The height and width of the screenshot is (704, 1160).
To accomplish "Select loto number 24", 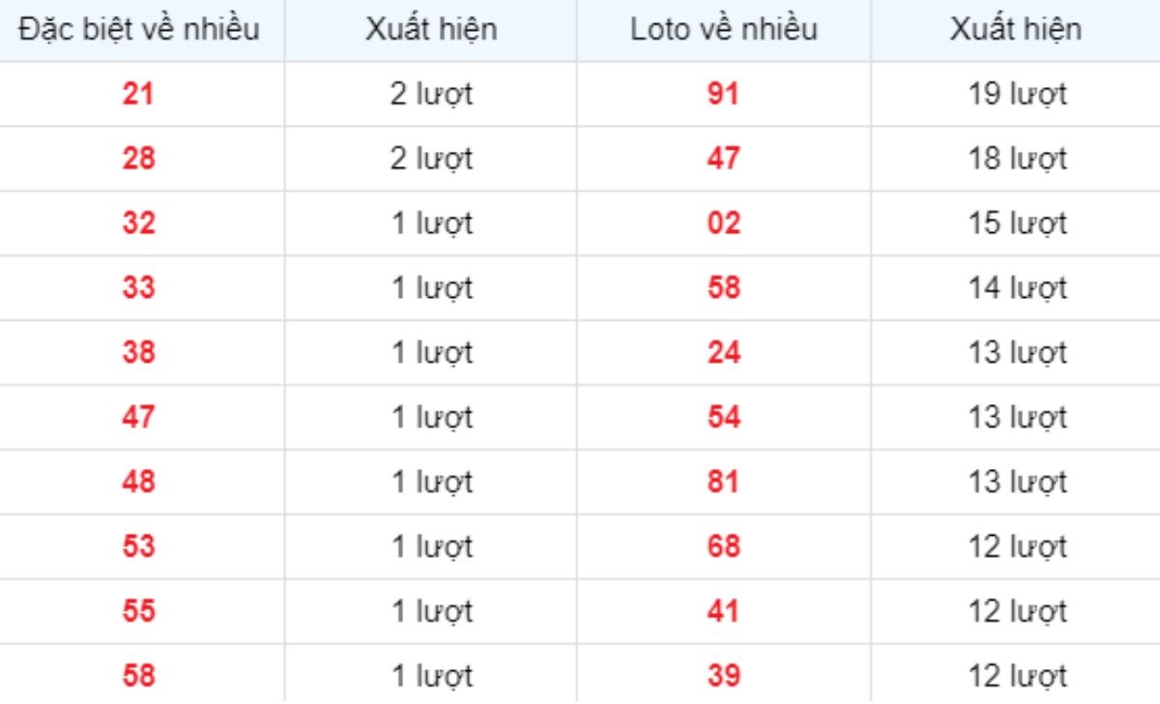I will 723,353.
